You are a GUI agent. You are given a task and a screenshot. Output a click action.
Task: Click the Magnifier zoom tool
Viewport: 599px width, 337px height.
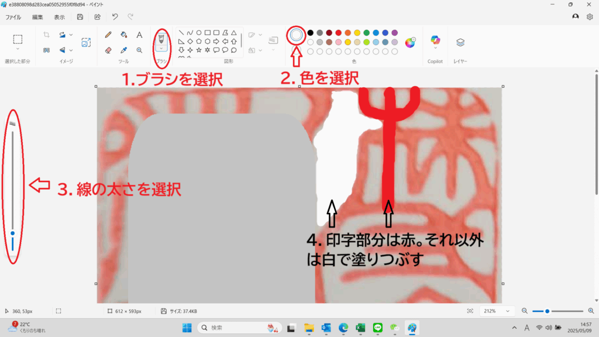tap(139, 50)
